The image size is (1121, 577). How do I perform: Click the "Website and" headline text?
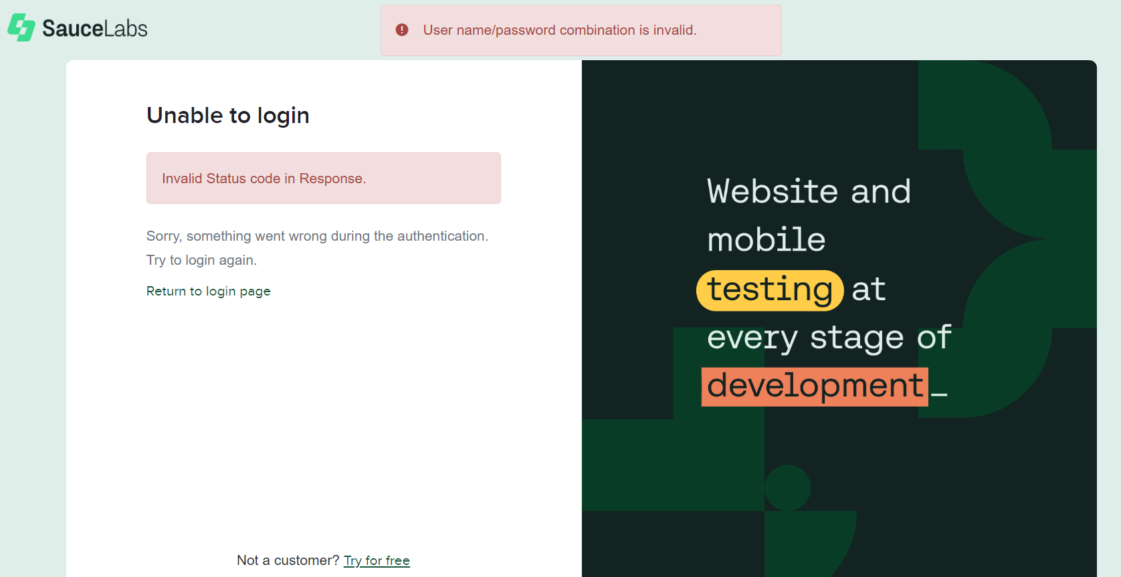[809, 192]
